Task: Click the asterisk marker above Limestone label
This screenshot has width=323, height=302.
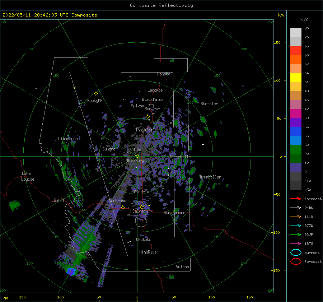Action: pyautogui.click(x=68, y=135)
